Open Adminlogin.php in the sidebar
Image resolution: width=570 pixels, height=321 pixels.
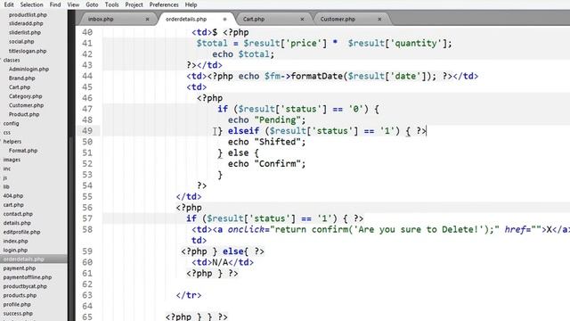pyautogui.click(x=28, y=70)
